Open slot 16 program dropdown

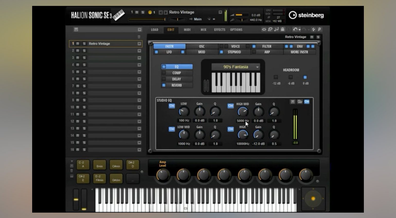(139, 150)
